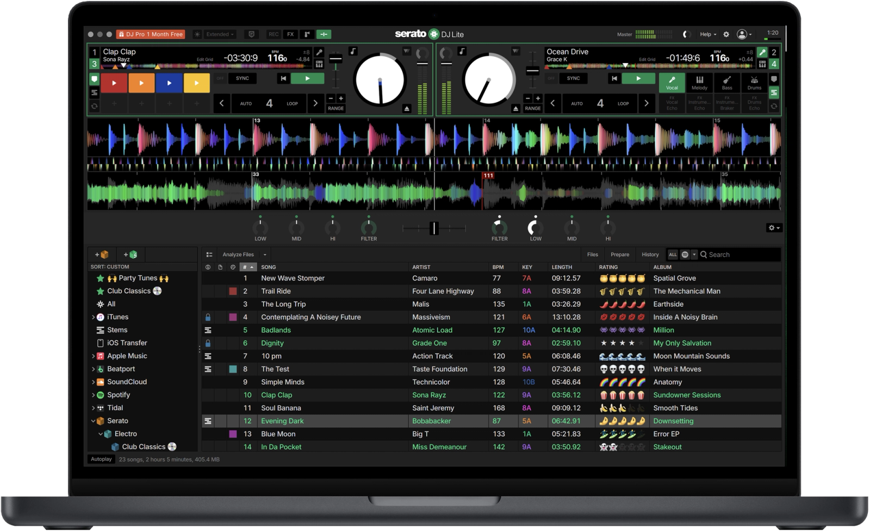Open the Prepare panel tab
Viewport: 870px width, 532px height.
pyautogui.click(x=620, y=255)
